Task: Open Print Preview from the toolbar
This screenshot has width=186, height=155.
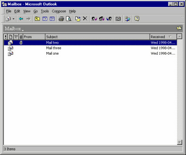Action: point(69,19)
